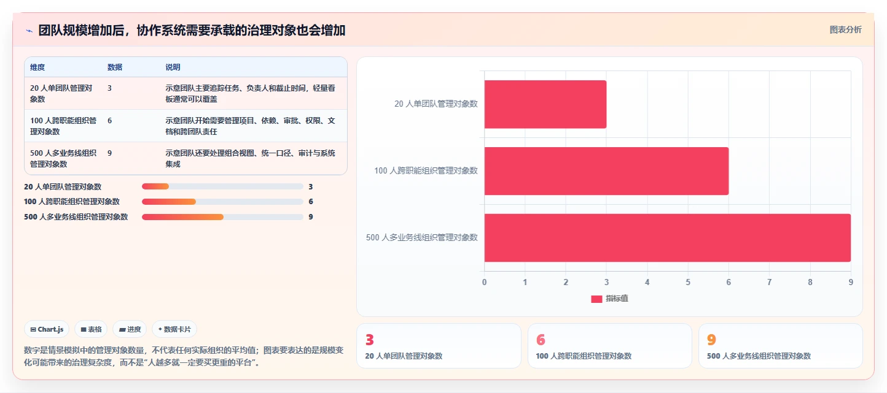
Task: Click the data value 6 in the table
Action: pyautogui.click(x=109, y=121)
